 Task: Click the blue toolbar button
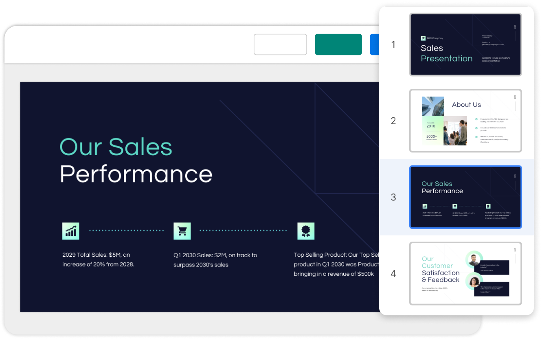click(375, 44)
